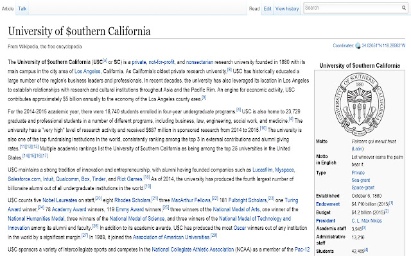Open the Edit tab
411x256 pixels.
pos(267,8)
